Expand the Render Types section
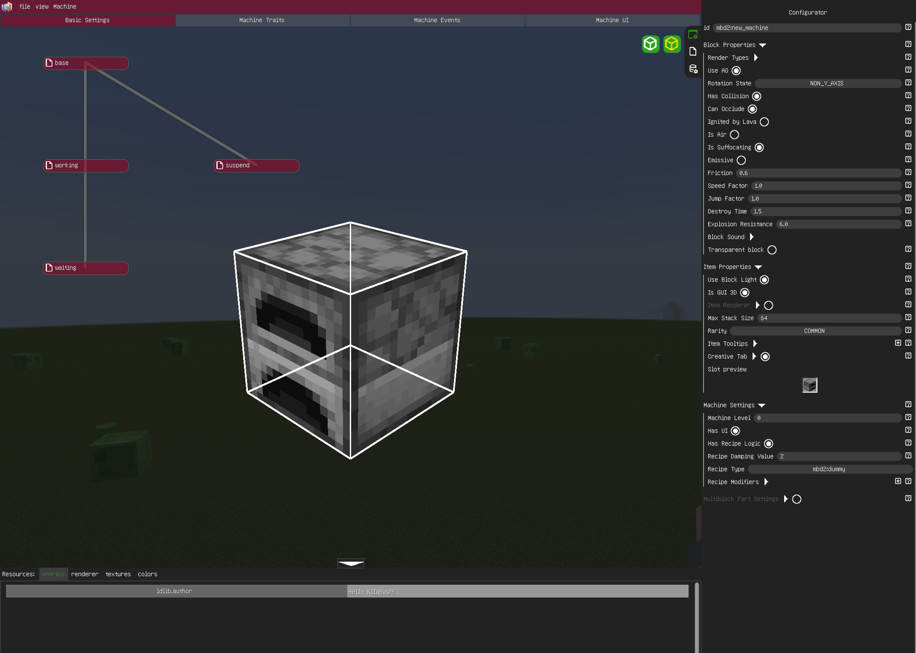The height and width of the screenshot is (653, 916). (x=756, y=58)
